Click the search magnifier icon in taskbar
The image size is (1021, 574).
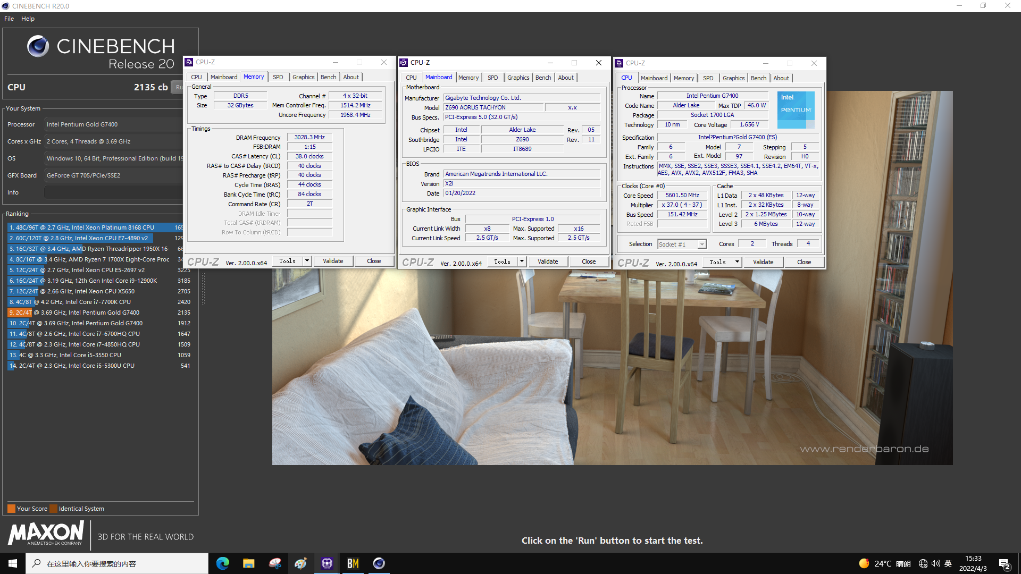click(x=36, y=563)
